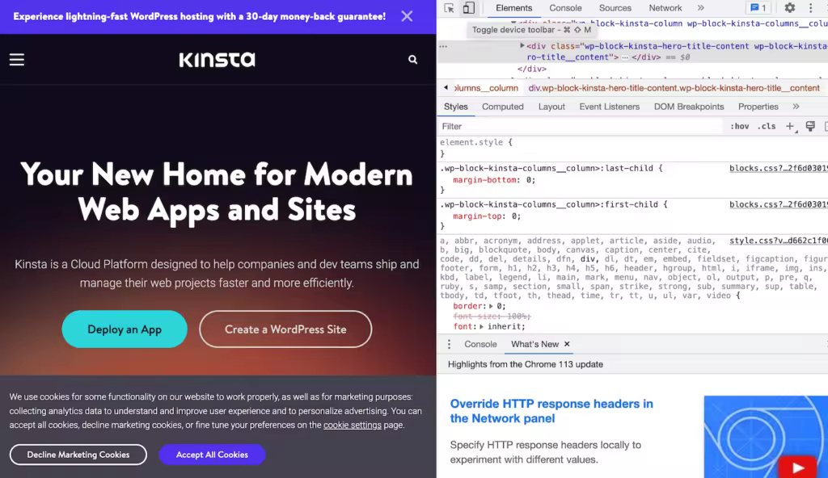The width and height of the screenshot is (828, 478).
Task: Close the What's New tab
Action: click(567, 344)
